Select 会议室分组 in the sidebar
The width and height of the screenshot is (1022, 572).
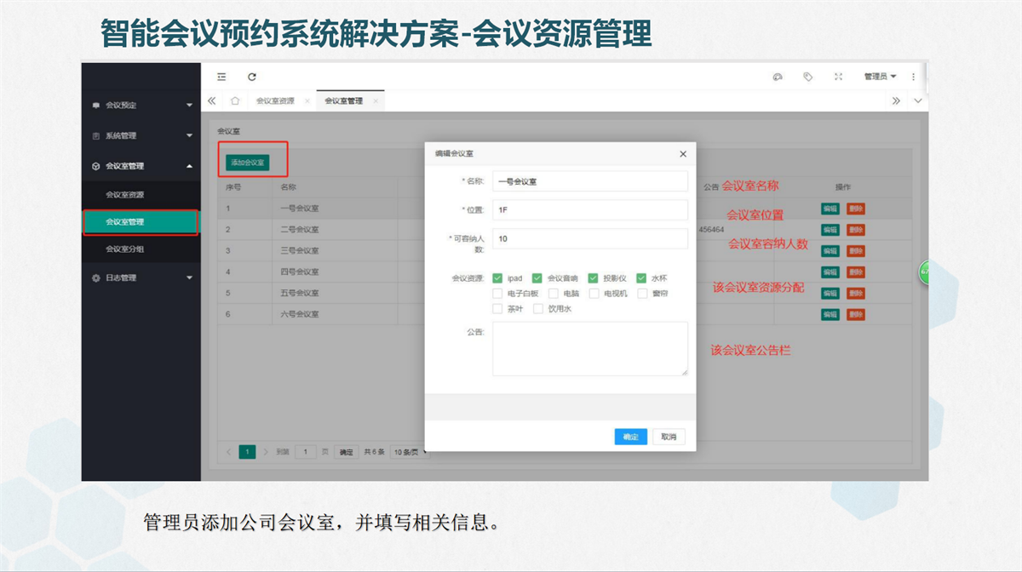124,249
